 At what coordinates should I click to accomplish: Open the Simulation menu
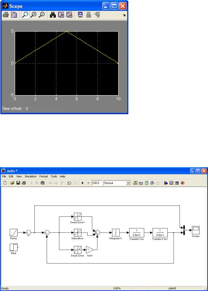coord(31,176)
